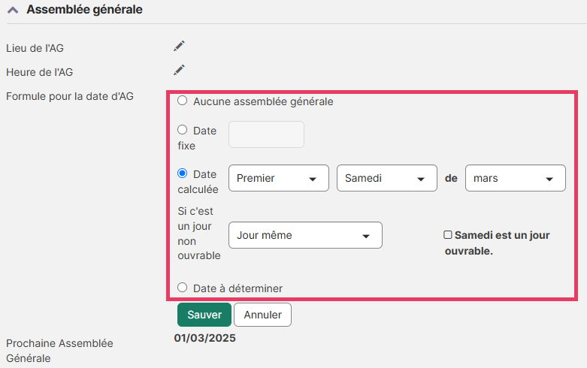Expand the mars month dropdown

tap(515, 179)
